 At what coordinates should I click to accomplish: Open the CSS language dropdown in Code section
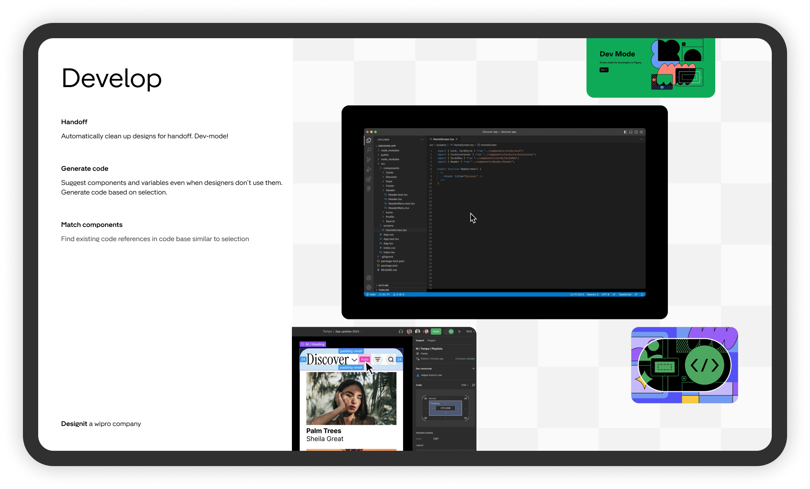(x=465, y=385)
